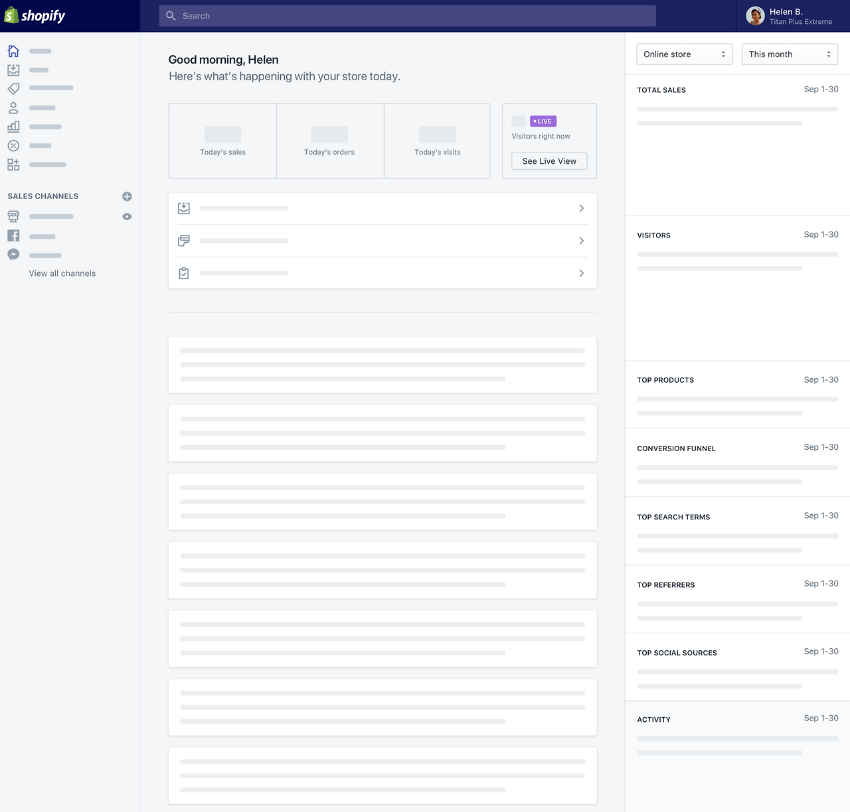Open the Today's orders stat card
Image resolution: width=850 pixels, height=812 pixels.
[330, 141]
